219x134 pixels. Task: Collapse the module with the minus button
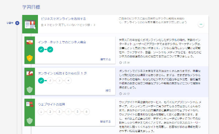click(x=201, y=24)
